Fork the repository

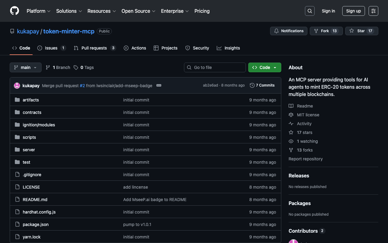(326, 31)
